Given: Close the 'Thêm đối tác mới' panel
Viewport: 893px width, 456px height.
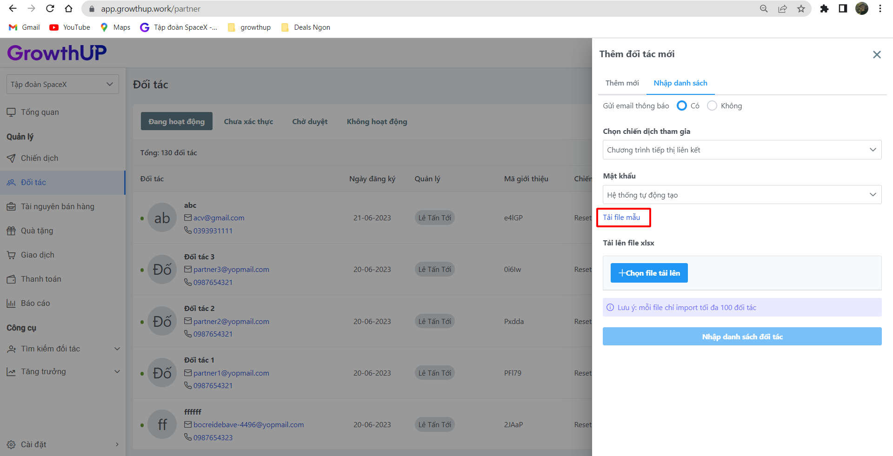Looking at the screenshot, I should [x=877, y=55].
